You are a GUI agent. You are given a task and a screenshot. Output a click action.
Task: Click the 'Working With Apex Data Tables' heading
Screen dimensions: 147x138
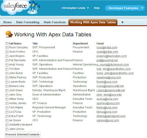click(53, 34)
